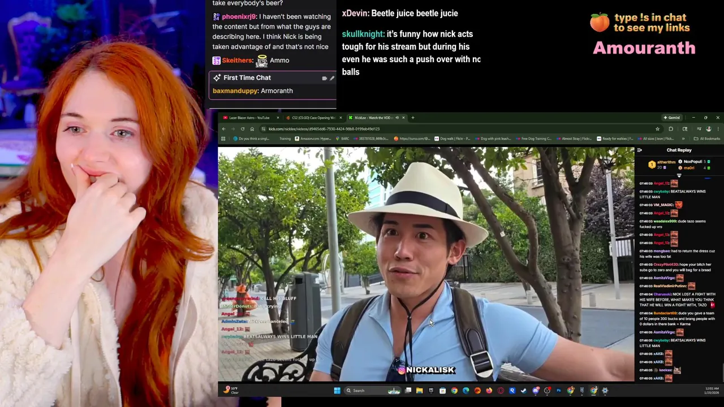Launch Opera from the taskbar

click(501, 391)
